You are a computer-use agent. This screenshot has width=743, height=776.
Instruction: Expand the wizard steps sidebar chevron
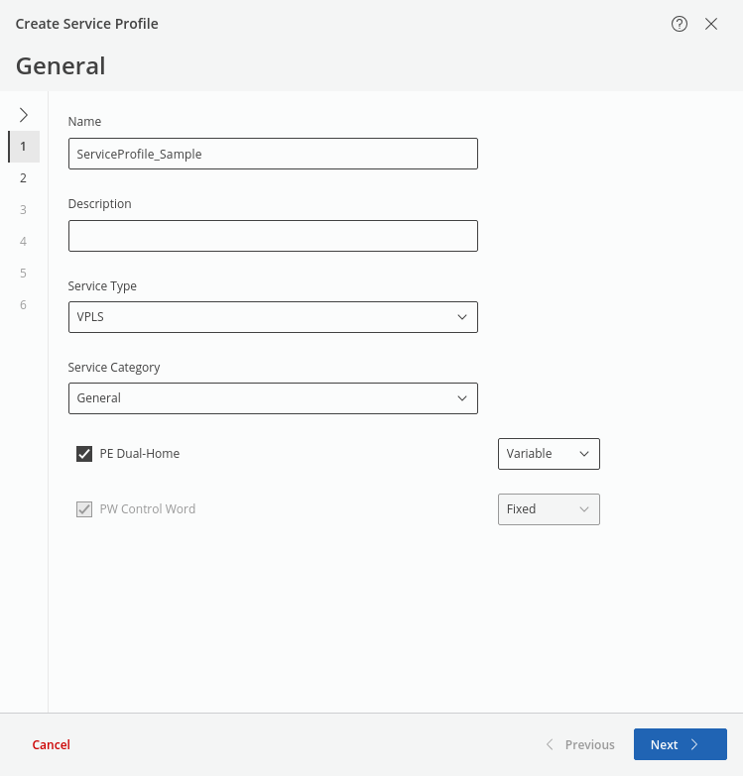(24, 115)
